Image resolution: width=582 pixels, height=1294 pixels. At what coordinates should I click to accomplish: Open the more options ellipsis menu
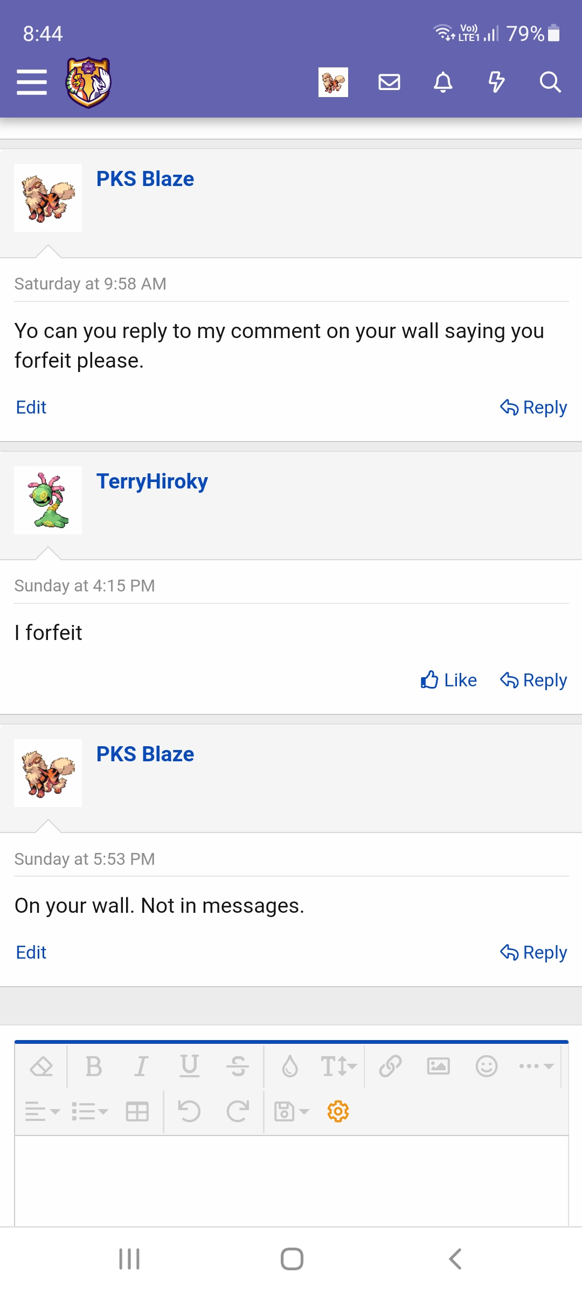(536, 1066)
